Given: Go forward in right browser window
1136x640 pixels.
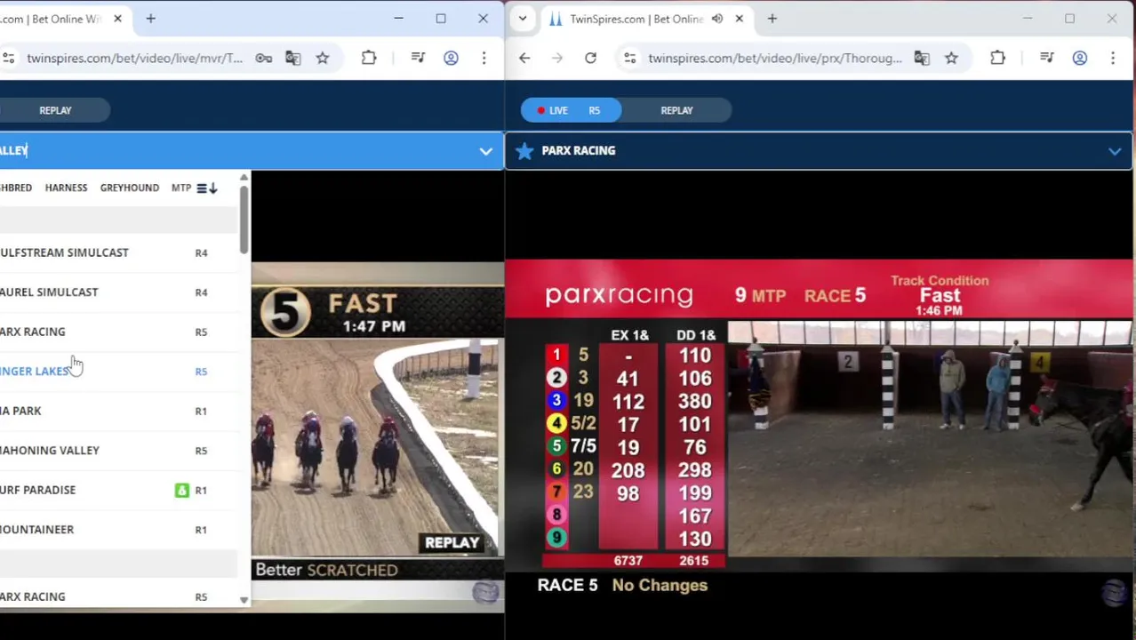Looking at the screenshot, I should pos(557,58).
